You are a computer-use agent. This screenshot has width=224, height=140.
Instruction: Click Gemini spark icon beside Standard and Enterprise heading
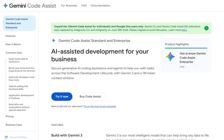[x=53, y=41]
